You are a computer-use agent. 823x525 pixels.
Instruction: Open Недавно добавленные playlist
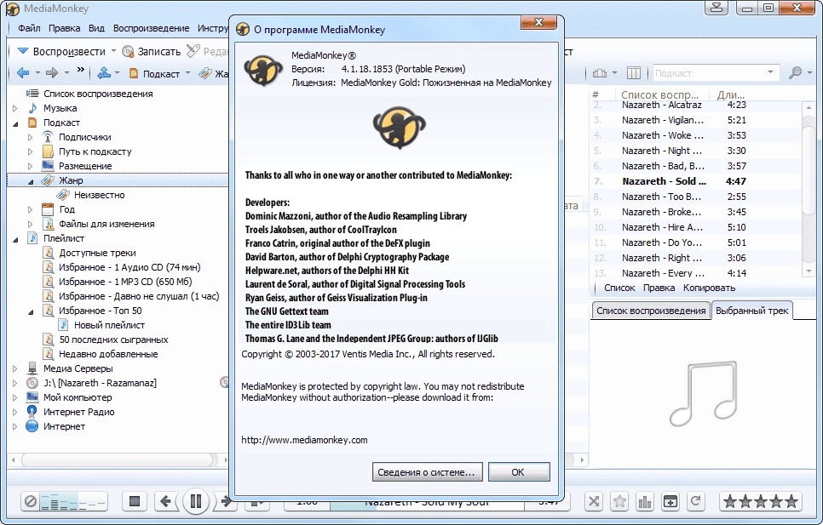tap(108, 354)
